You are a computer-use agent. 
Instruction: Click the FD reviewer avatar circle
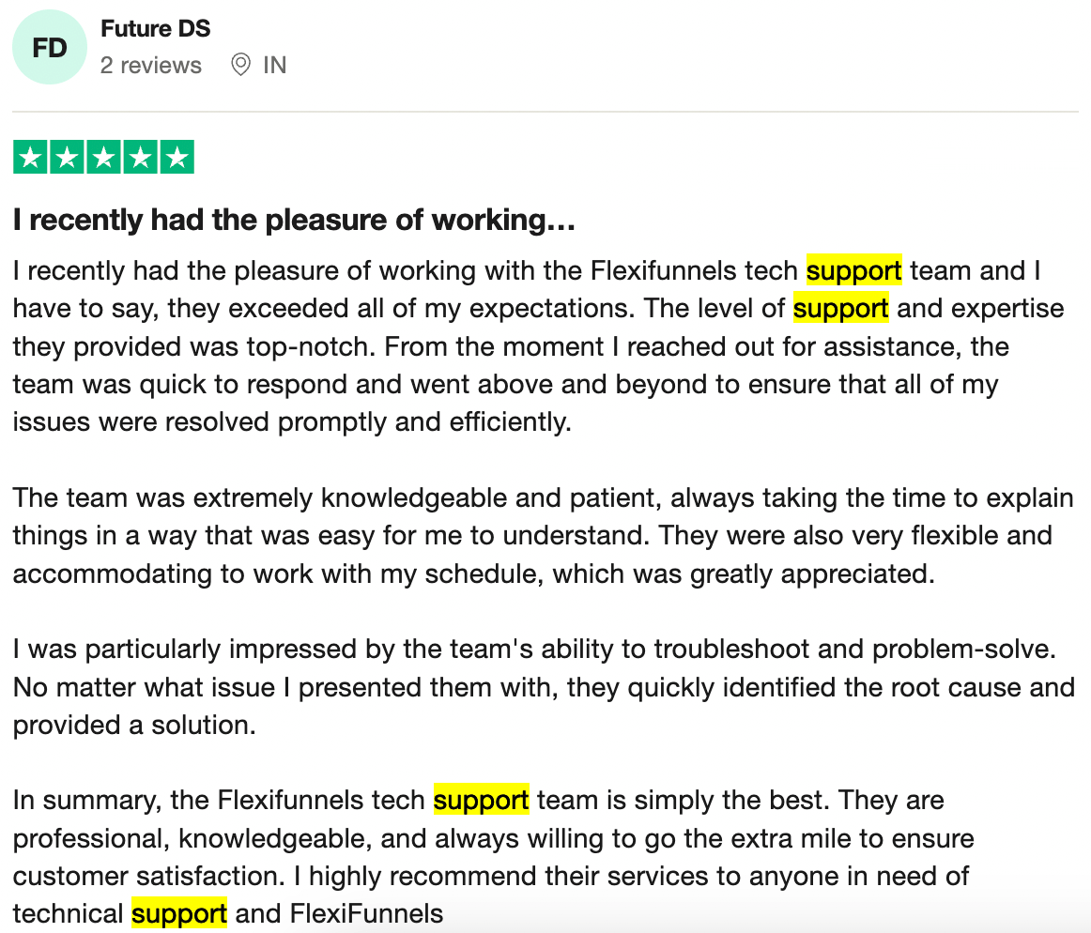(50, 48)
